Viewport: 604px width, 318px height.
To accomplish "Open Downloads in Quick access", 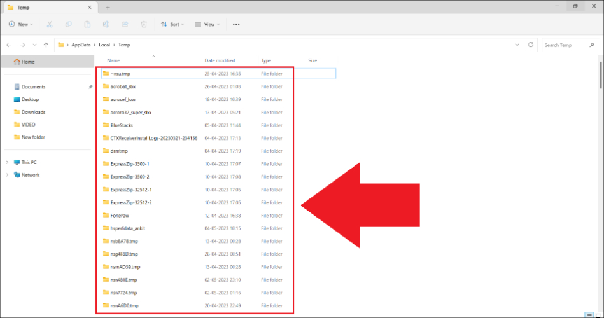I will [33, 112].
